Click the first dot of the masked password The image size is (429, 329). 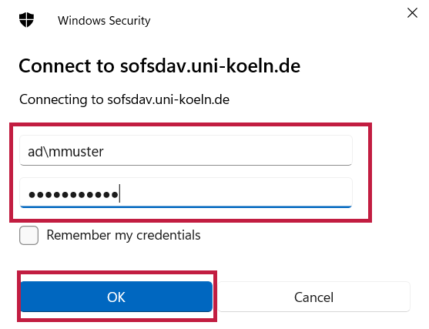tap(32, 195)
